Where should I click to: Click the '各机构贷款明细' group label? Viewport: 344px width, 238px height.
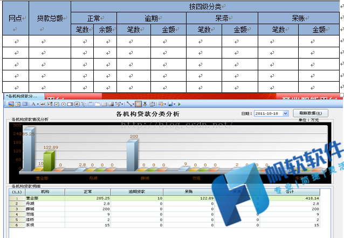tap(26, 186)
